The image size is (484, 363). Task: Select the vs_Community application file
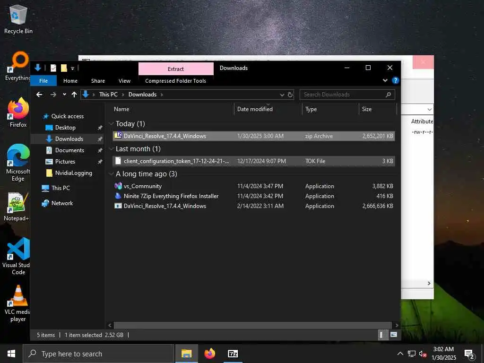click(x=253, y=186)
